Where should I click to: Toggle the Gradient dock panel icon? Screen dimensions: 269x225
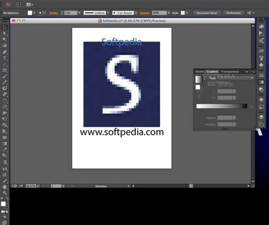(261, 82)
